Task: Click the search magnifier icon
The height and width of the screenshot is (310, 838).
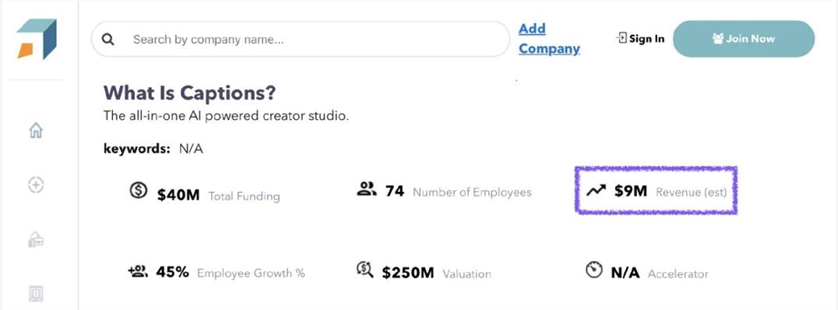Action: coord(108,39)
